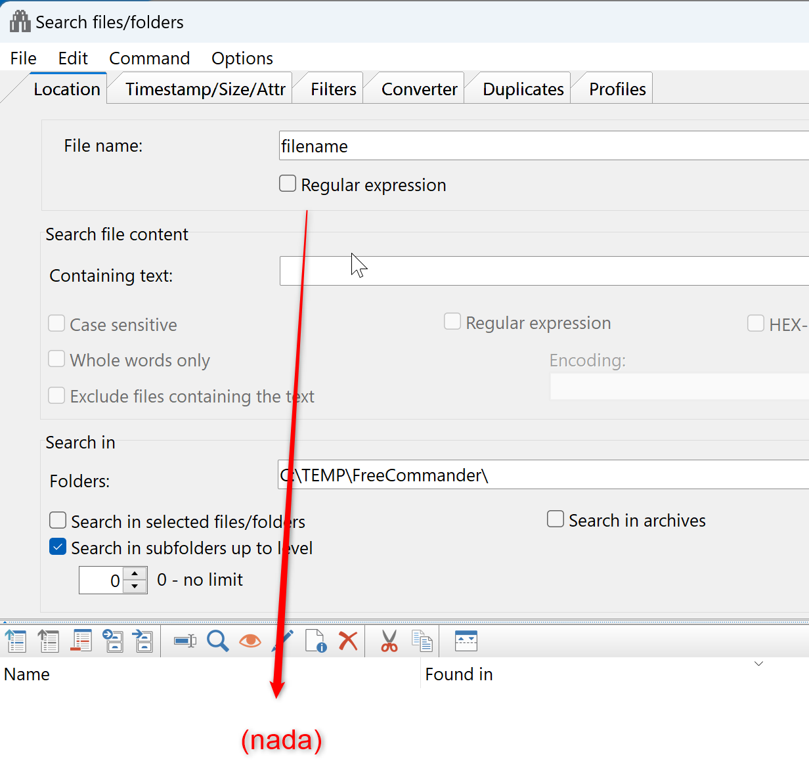Click the magnifying glass icon
809x784 pixels.
click(x=217, y=640)
